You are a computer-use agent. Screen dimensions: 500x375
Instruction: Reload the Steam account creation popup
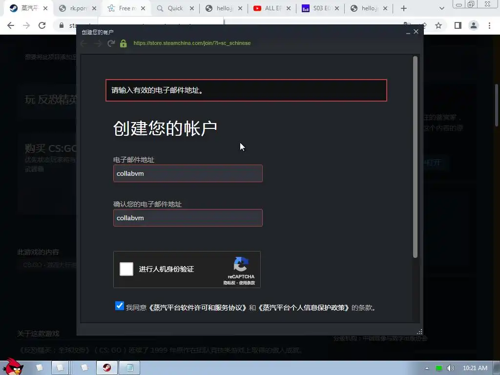(x=111, y=43)
